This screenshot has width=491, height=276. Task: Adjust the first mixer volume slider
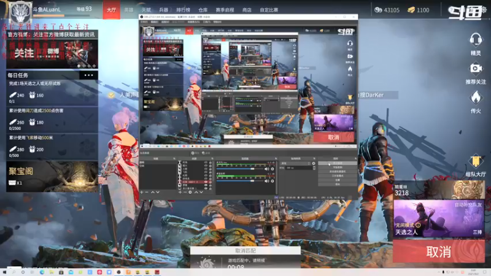(x=239, y=169)
